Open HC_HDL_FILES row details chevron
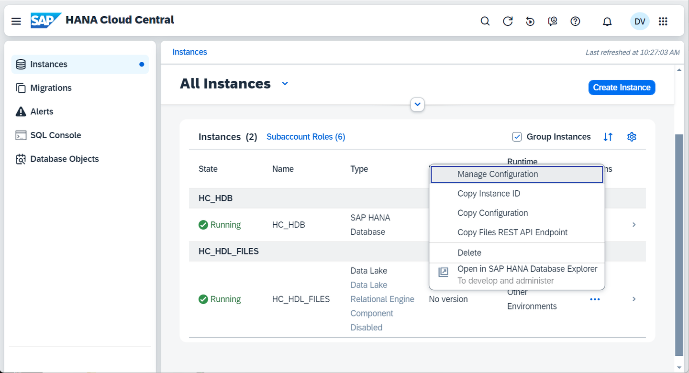Image resolution: width=689 pixels, height=373 pixels. (x=634, y=299)
